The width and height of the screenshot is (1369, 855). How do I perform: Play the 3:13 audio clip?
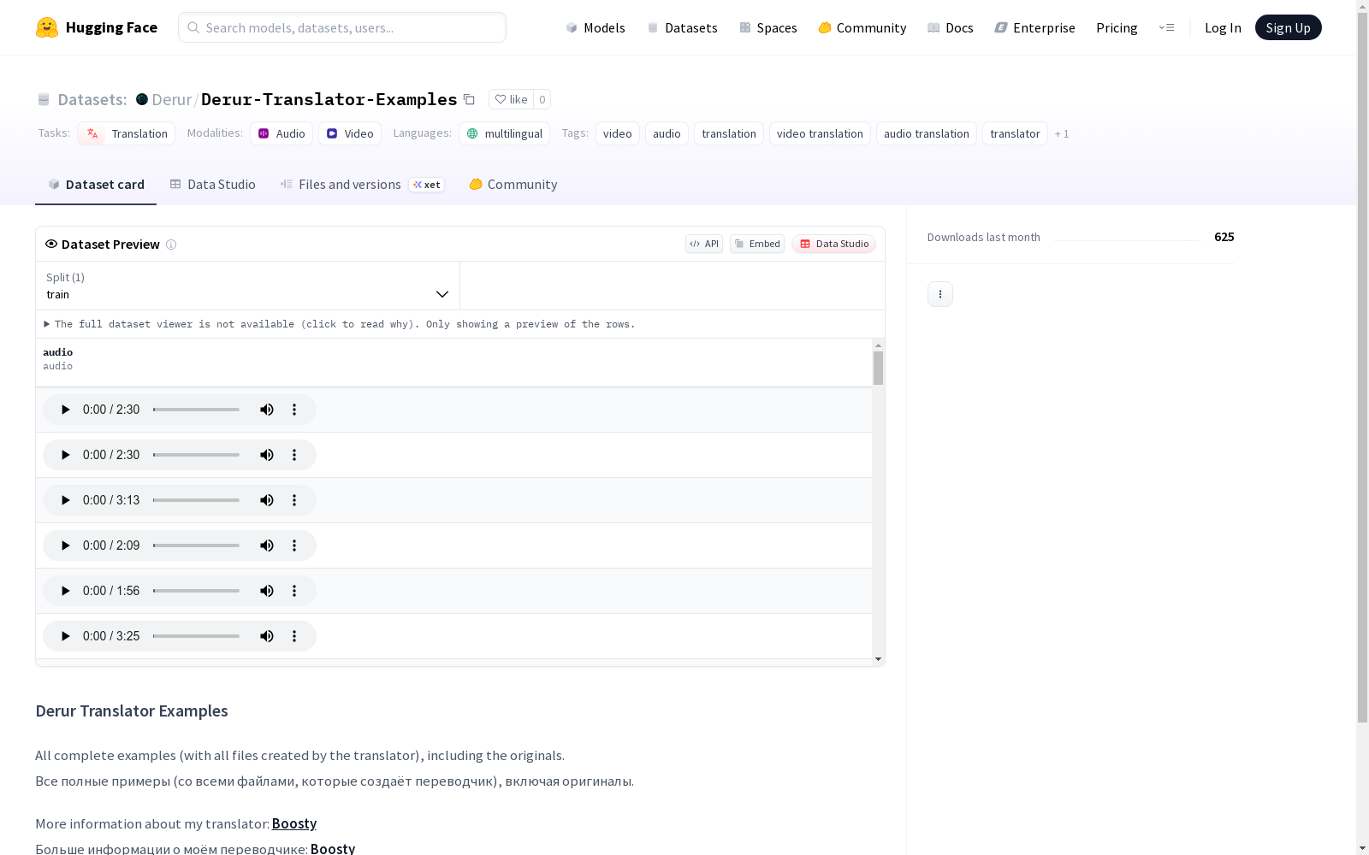tap(65, 500)
